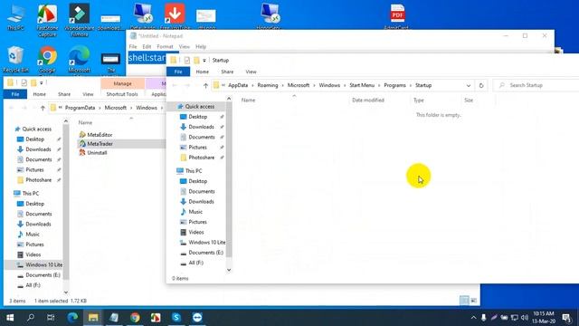Select Quick access in Startup navigation pane
The image size is (579, 326).
[199, 107]
